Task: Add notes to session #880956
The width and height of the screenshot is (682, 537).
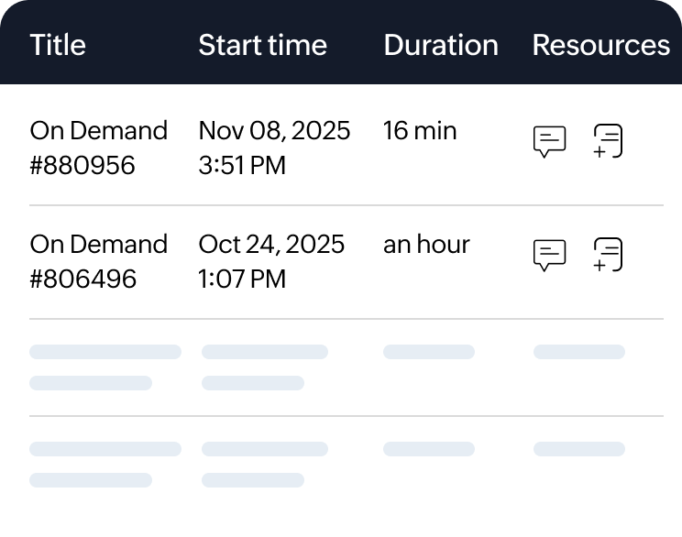Action: pyautogui.click(x=608, y=142)
